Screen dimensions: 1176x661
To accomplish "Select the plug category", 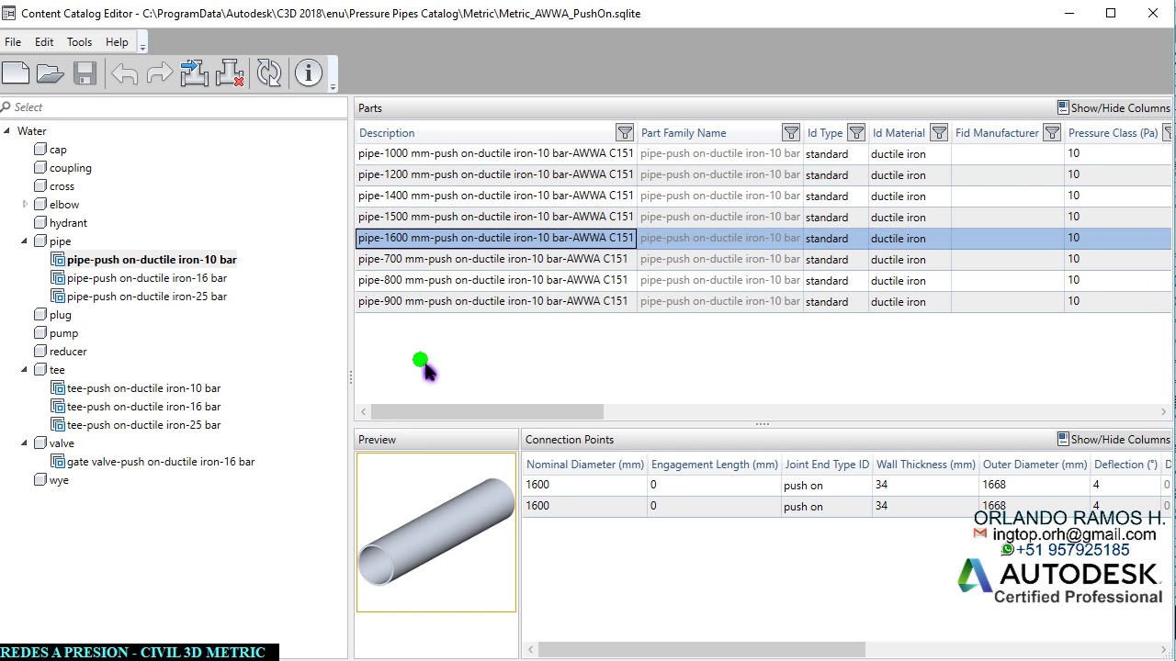I will pyautogui.click(x=60, y=315).
